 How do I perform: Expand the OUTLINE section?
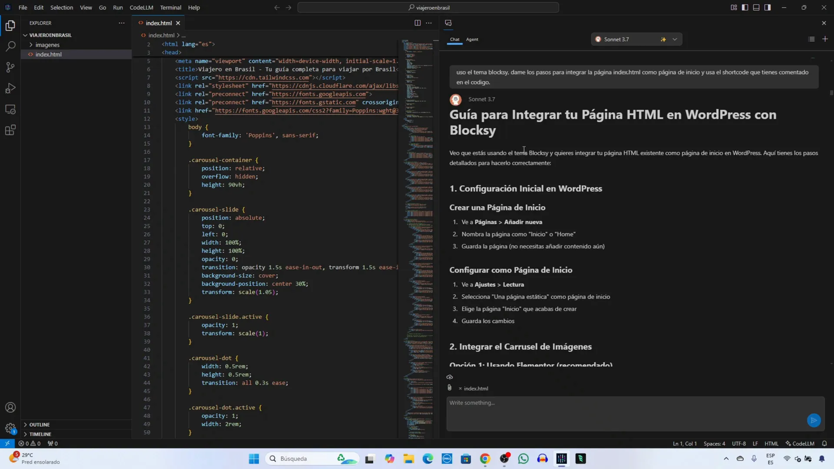point(40,425)
